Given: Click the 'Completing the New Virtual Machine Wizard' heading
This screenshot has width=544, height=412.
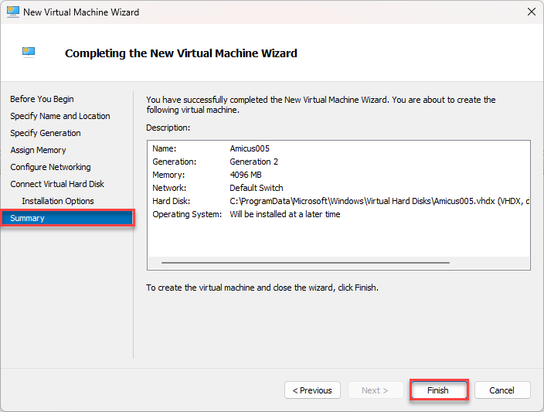Looking at the screenshot, I should coord(181,53).
